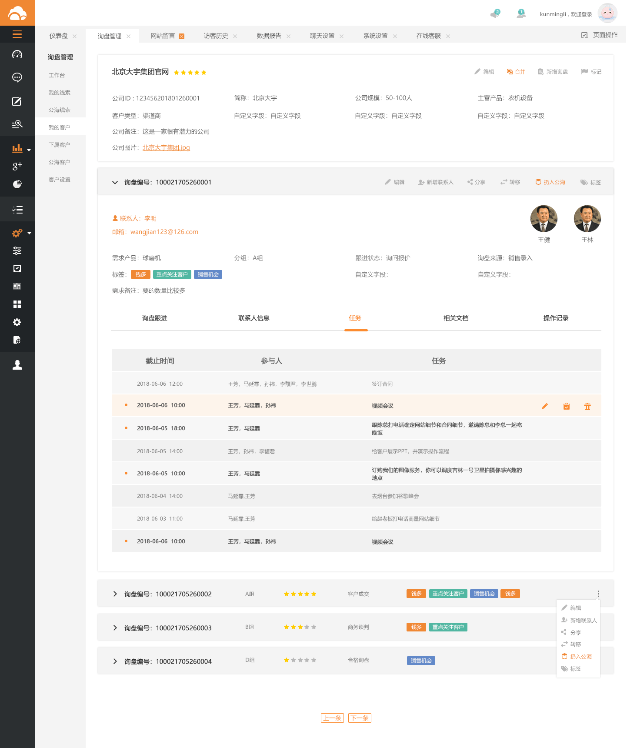Expand inquiry 100021705260003 row

click(x=115, y=628)
